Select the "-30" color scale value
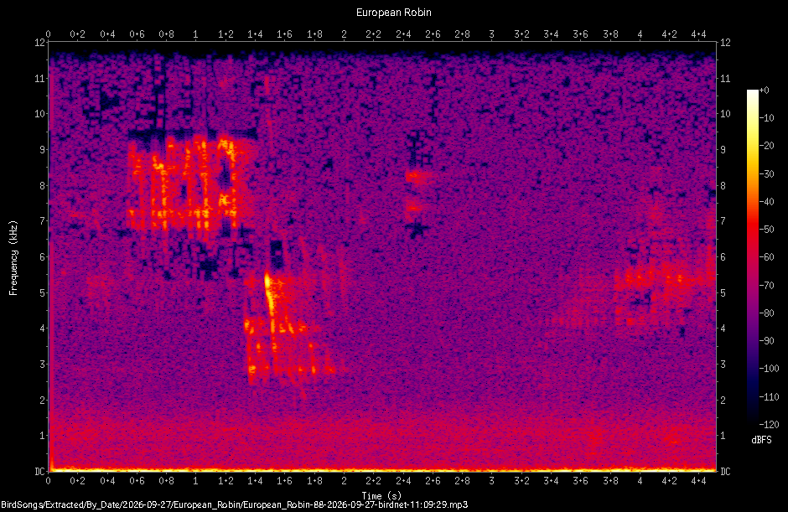This screenshot has width=788, height=512. pyautogui.click(x=767, y=173)
